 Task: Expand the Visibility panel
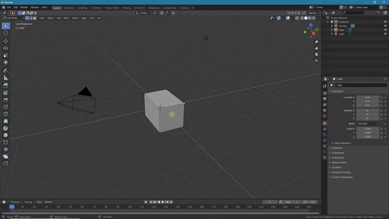click(337, 168)
